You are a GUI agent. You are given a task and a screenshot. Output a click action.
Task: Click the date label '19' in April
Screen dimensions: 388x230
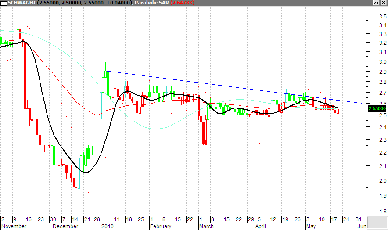click(285, 219)
